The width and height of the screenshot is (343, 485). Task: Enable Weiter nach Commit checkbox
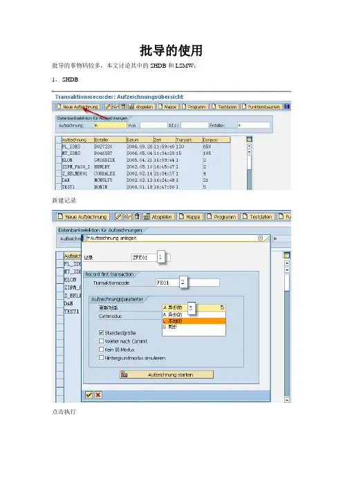101,341
